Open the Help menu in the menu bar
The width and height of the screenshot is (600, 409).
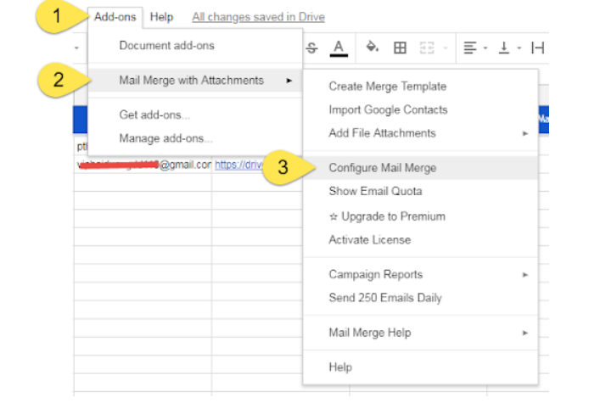(x=161, y=17)
